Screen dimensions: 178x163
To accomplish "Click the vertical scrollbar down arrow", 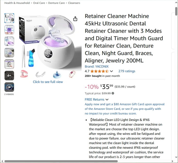I will point(176,157).
